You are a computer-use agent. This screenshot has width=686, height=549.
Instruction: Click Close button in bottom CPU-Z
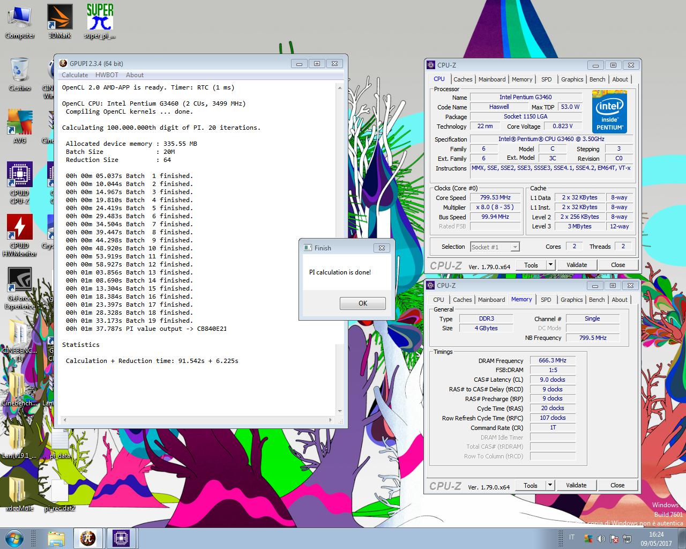(617, 485)
